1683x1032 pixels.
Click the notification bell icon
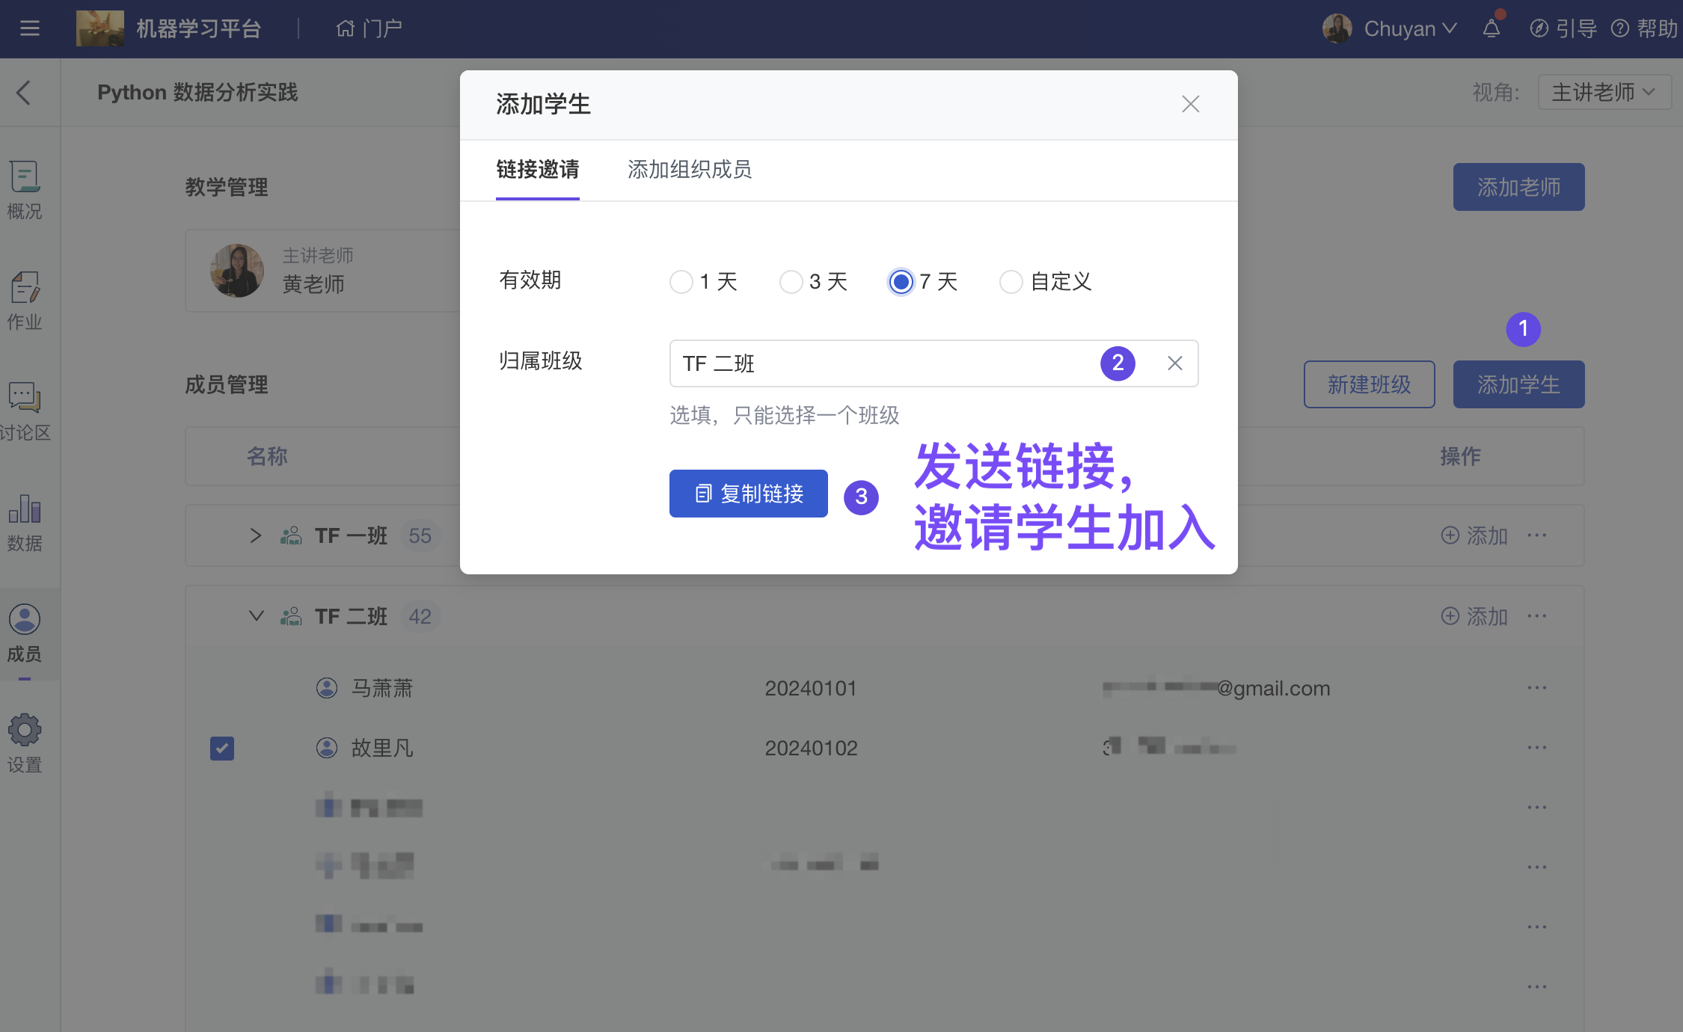coord(1491,28)
